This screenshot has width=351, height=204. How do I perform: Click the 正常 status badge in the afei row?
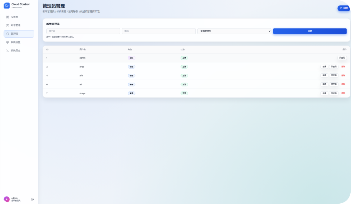pos(184,76)
